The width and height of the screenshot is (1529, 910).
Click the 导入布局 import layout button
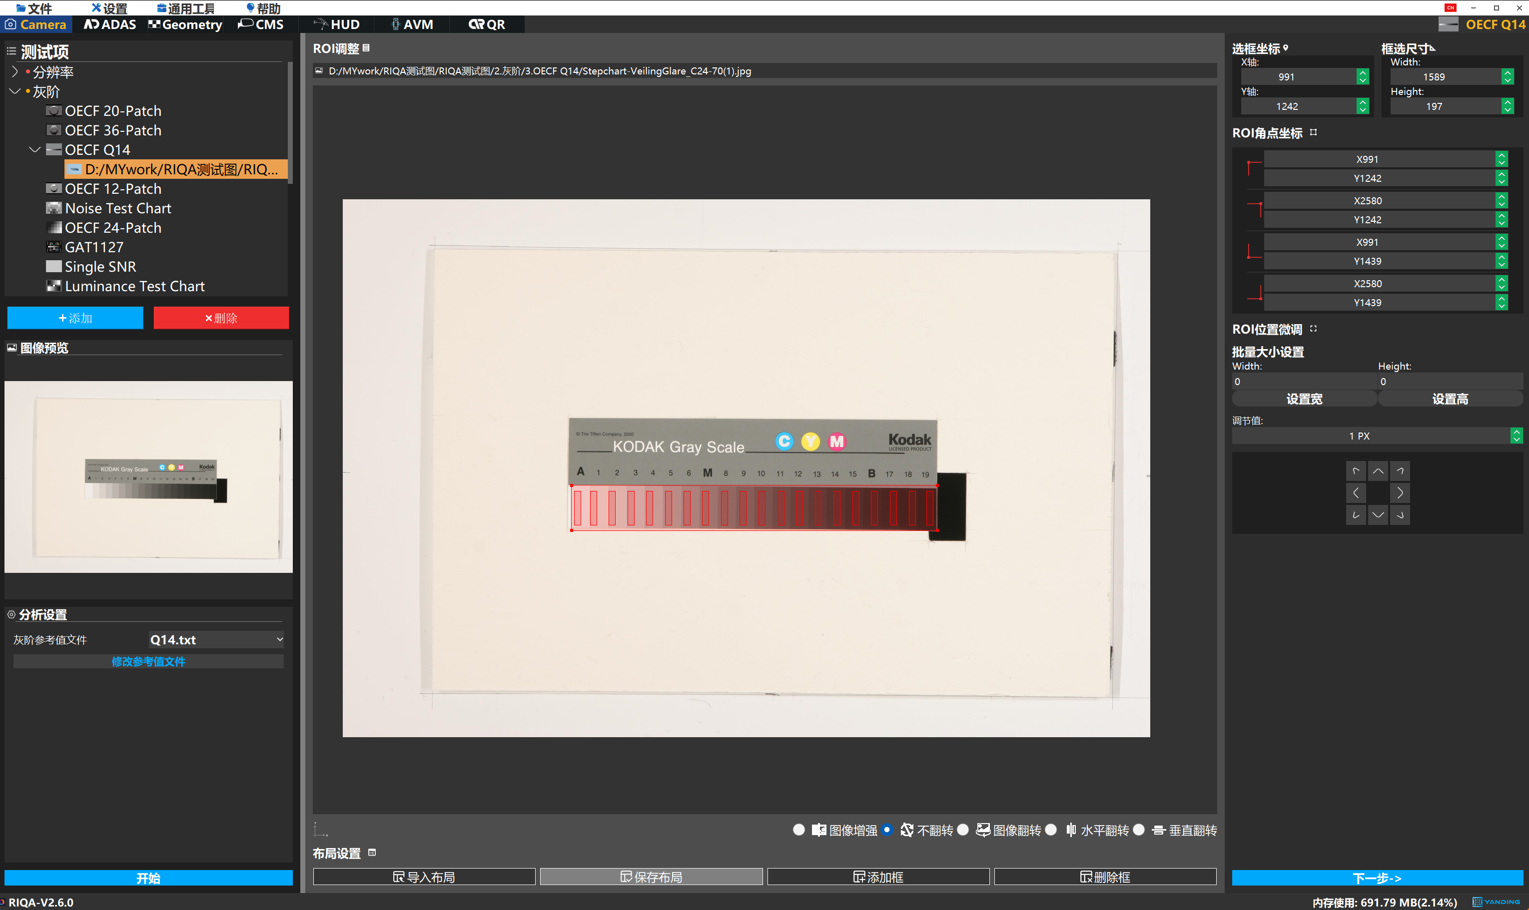(x=424, y=877)
